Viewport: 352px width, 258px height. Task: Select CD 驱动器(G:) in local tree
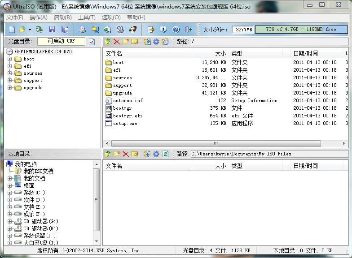(x=40, y=221)
